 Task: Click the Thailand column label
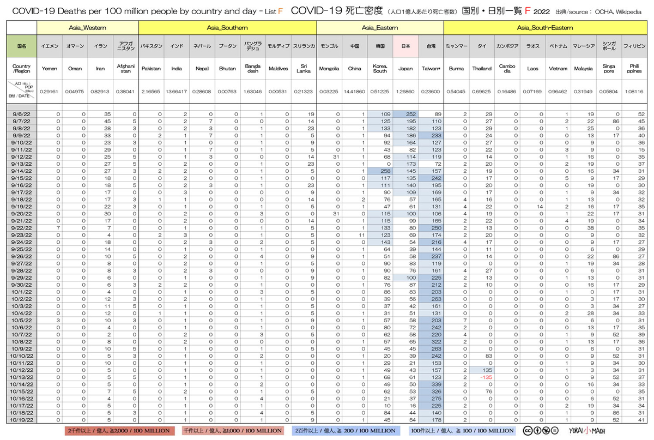[x=482, y=69]
